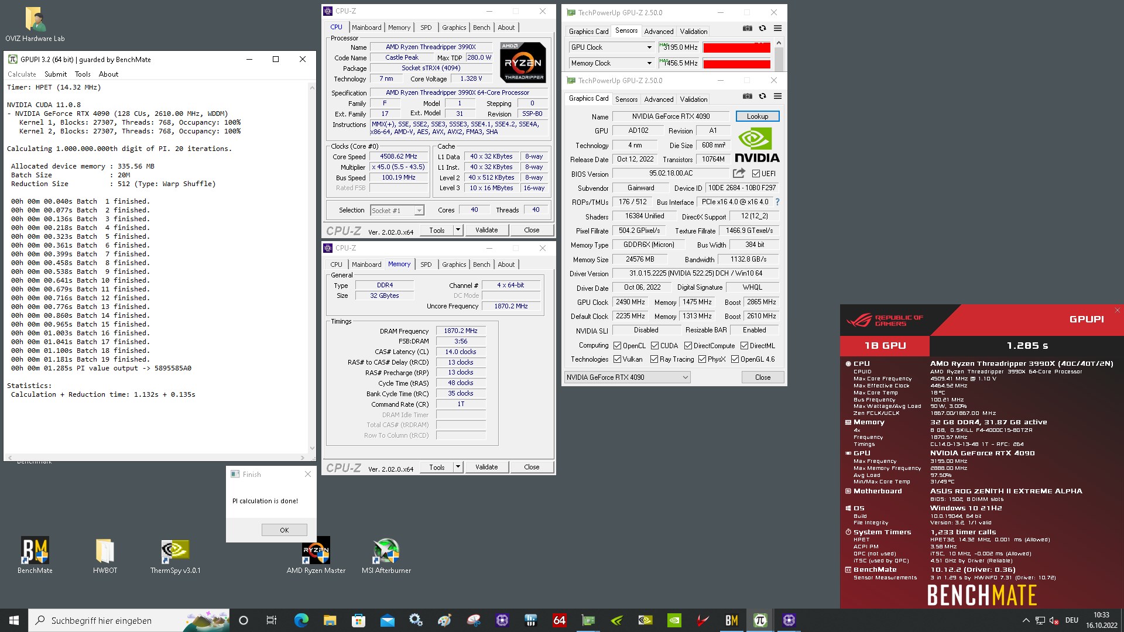
Task: Toggle the DirectCompute checkbox
Action: tap(688, 346)
